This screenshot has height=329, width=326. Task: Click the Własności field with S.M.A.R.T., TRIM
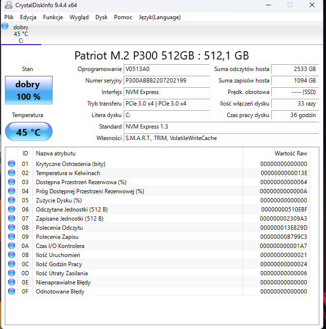coord(221,138)
